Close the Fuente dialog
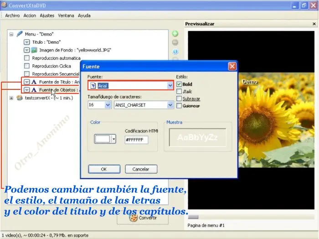 pyautogui.click(x=232, y=67)
